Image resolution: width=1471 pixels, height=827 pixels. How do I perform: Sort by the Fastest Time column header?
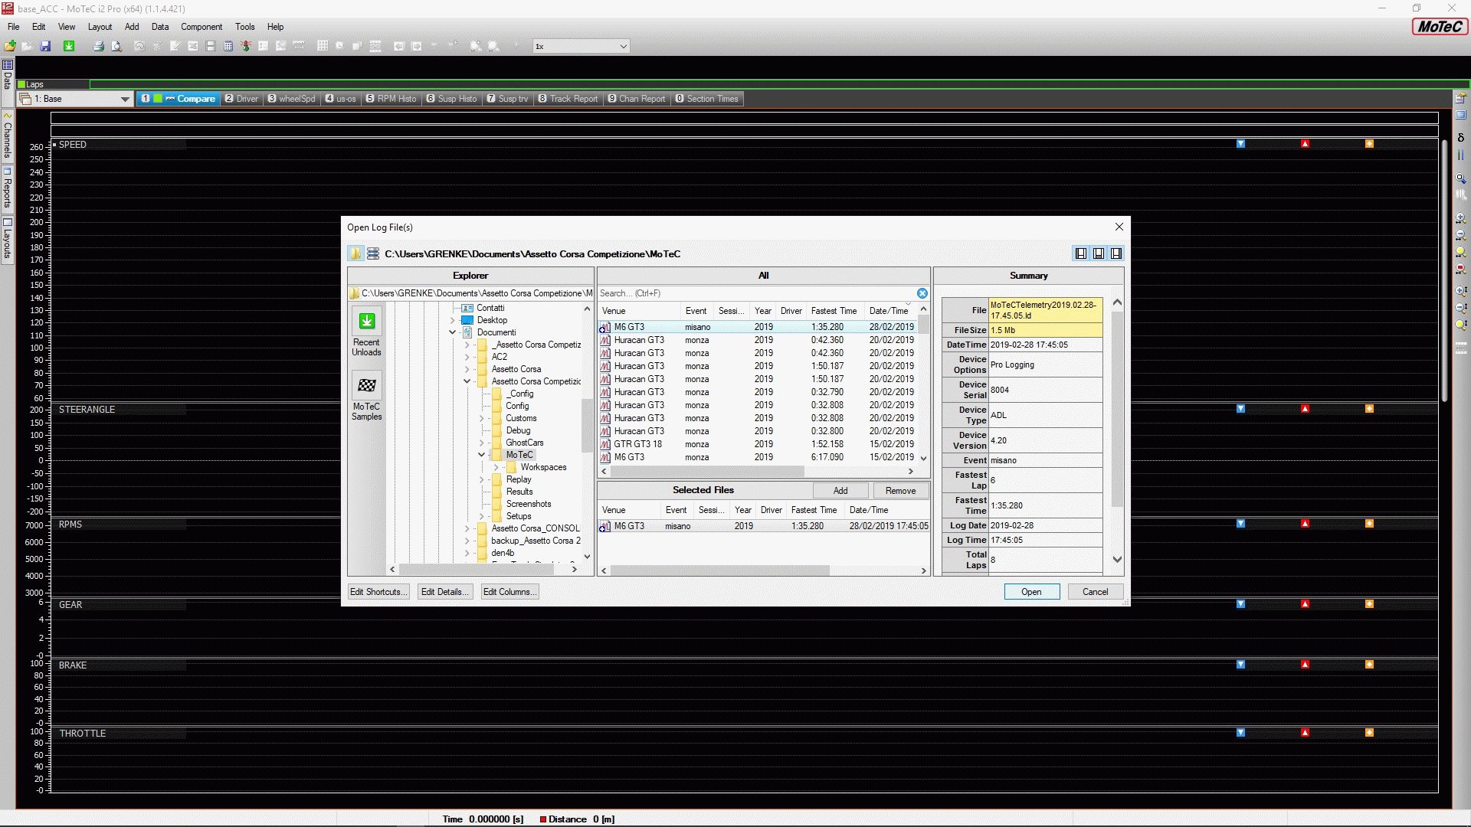click(x=834, y=311)
